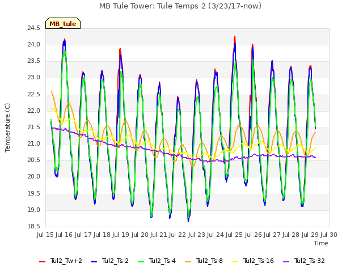Click the red Tul2_Tw+2 legend swatch
Viewport: 363px width, 272px height.
click(43, 262)
